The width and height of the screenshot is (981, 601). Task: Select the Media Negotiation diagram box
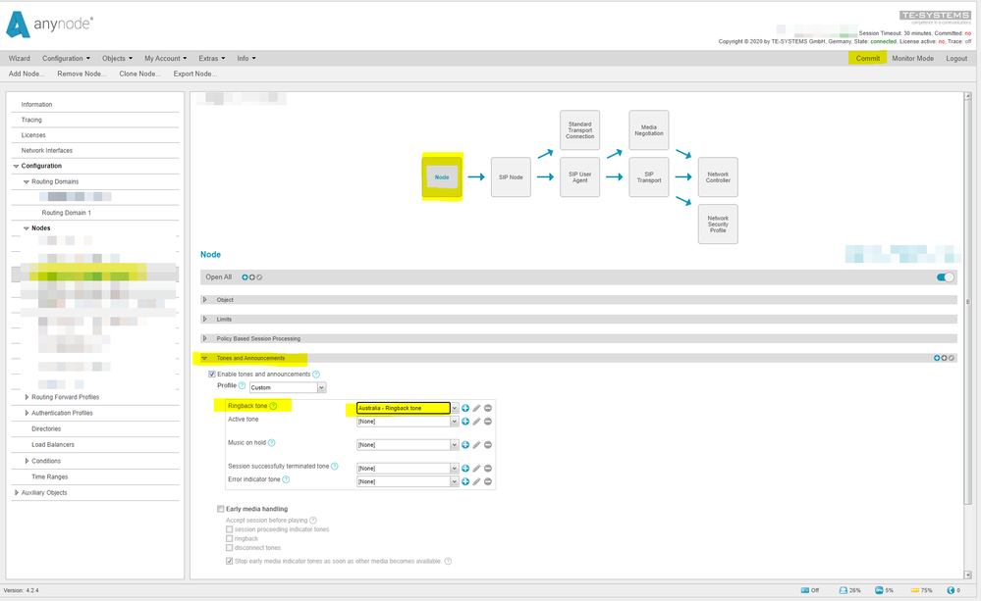tap(649, 130)
